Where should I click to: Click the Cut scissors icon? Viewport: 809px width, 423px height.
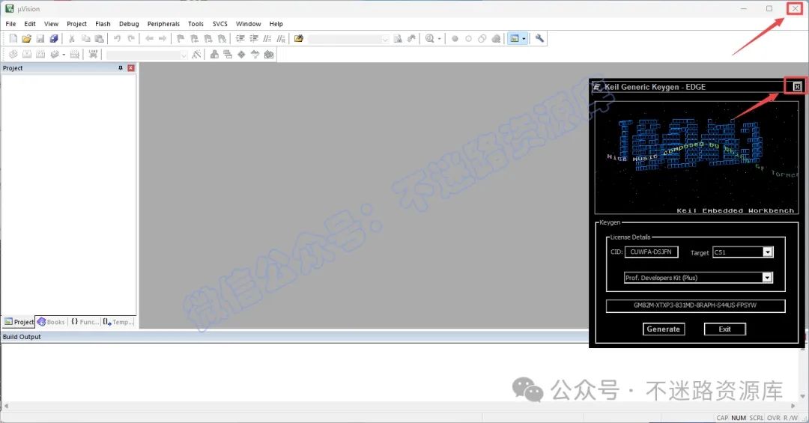point(72,39)
